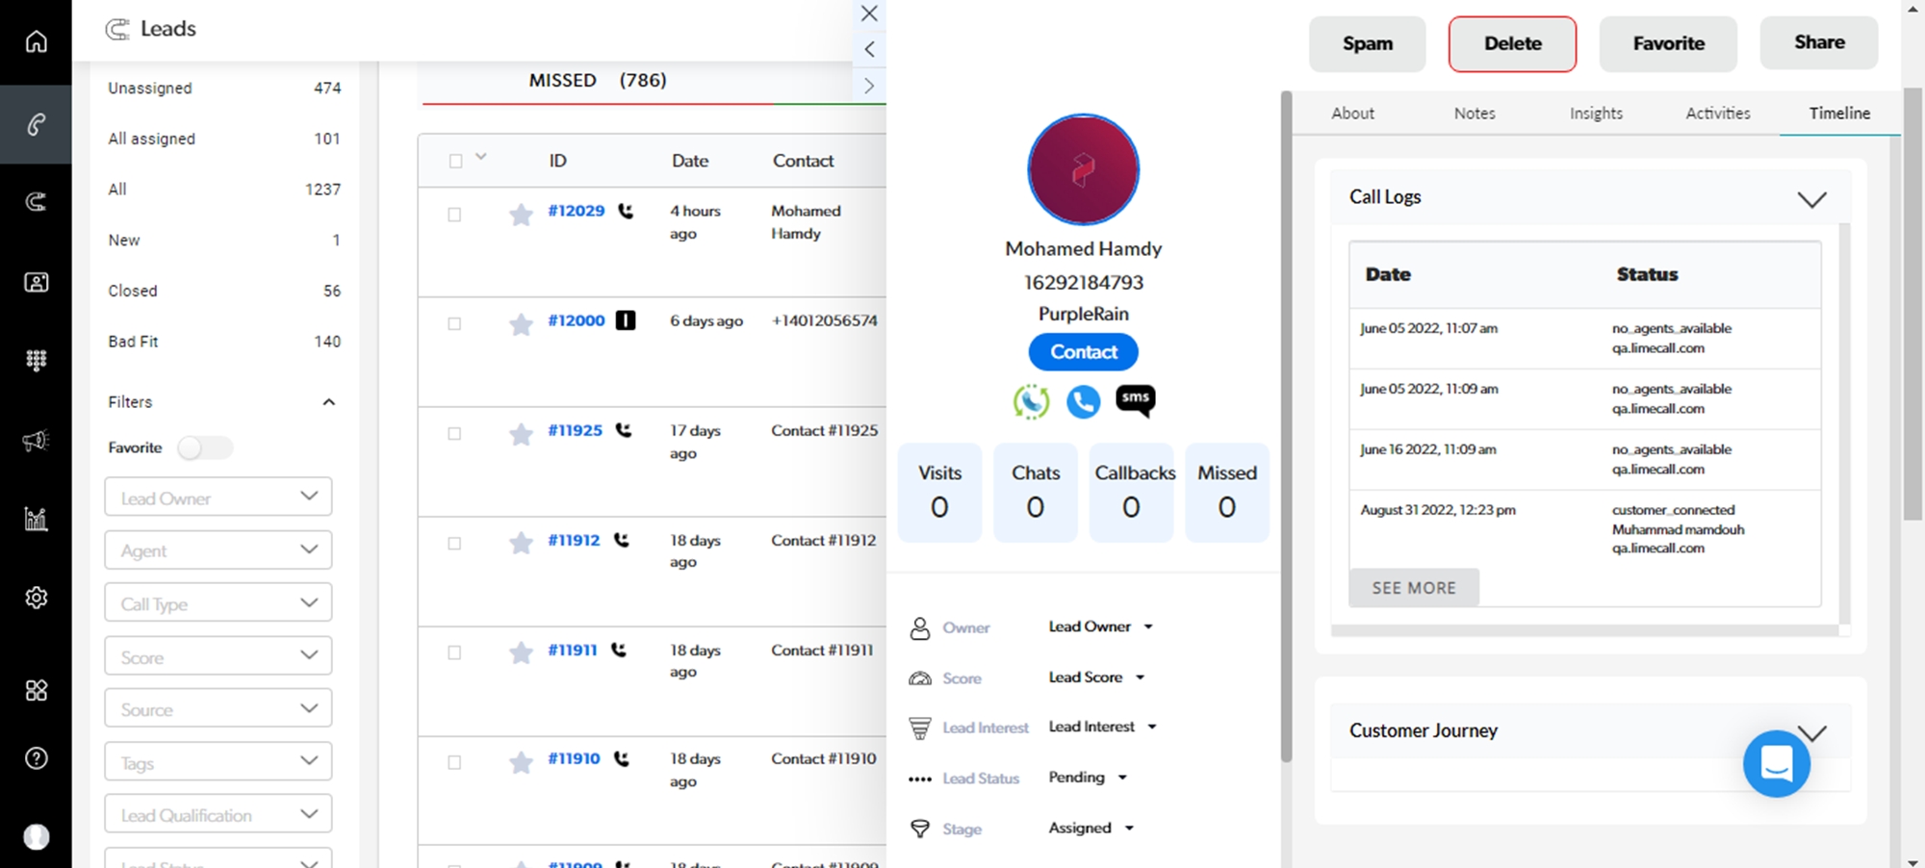The image size is (1925, 868).
Task: Open the dial pad icon in the sidebar
Action: (36, 360)
